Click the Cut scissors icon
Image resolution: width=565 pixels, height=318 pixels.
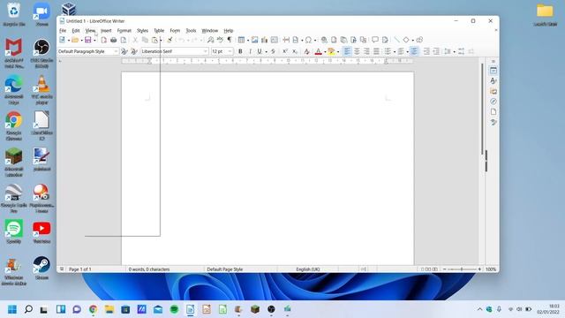tap(135, 40)
